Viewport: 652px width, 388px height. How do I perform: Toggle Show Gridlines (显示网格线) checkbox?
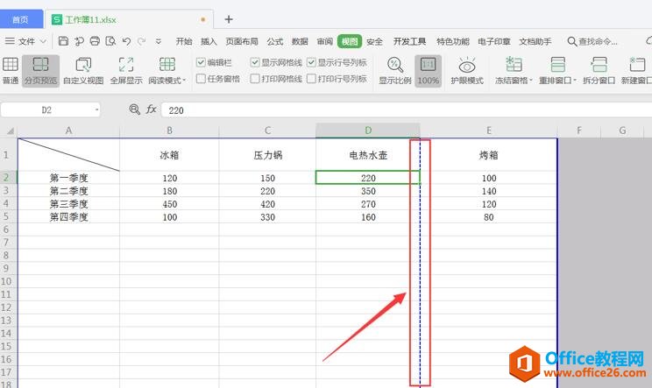(255, 62)
